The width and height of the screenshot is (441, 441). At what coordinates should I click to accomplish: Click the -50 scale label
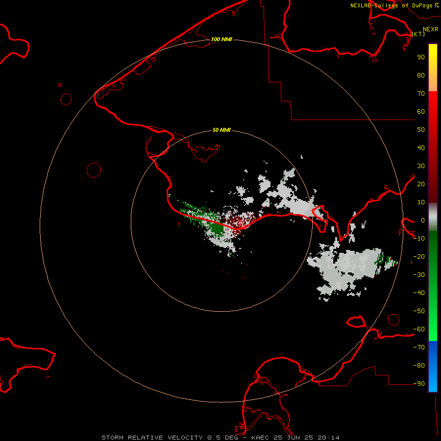pos(419,311)
